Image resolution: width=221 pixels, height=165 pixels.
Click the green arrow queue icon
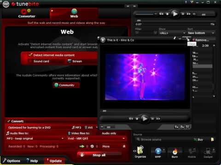82,146
